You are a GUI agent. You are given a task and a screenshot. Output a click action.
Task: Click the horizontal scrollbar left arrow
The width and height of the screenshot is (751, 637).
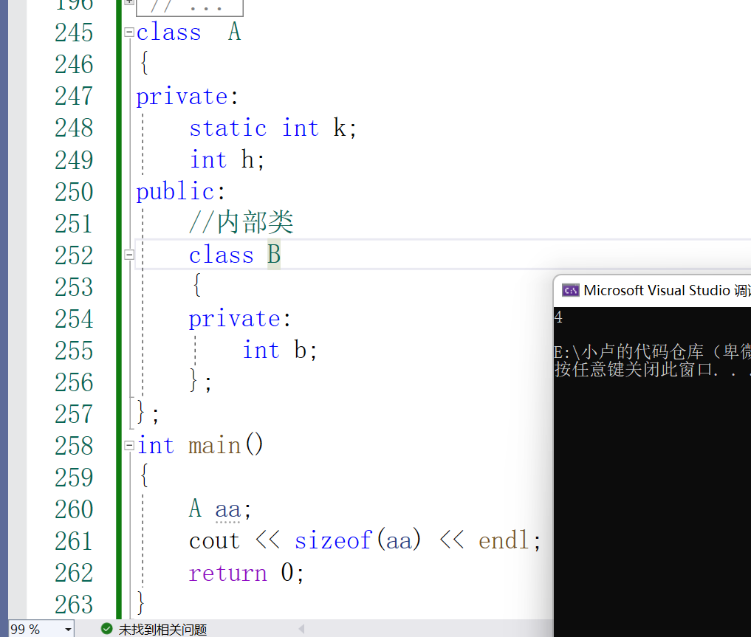tap(301, 629)
